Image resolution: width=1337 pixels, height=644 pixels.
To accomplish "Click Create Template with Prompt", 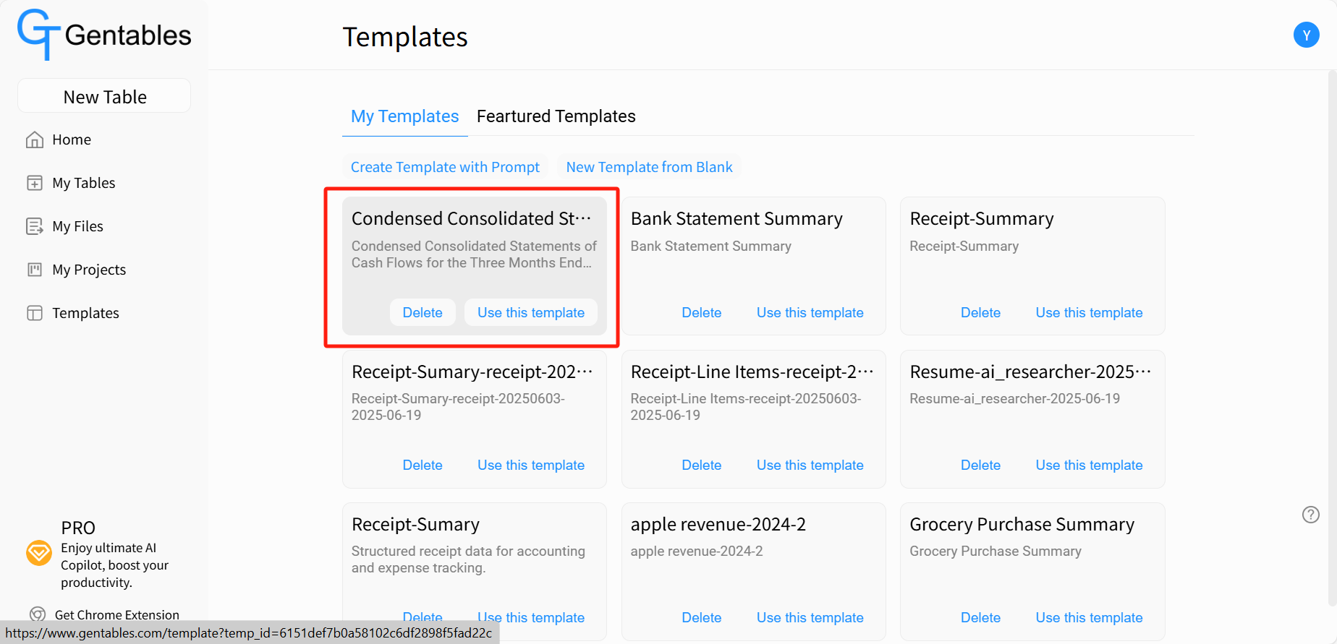I will coord(445,167).
